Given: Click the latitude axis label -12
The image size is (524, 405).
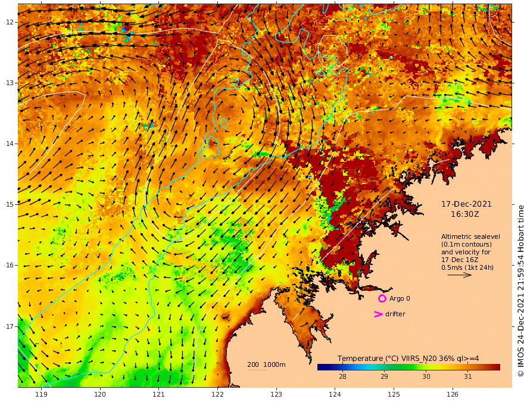Looking at the screenshot, I should (9, 22).
